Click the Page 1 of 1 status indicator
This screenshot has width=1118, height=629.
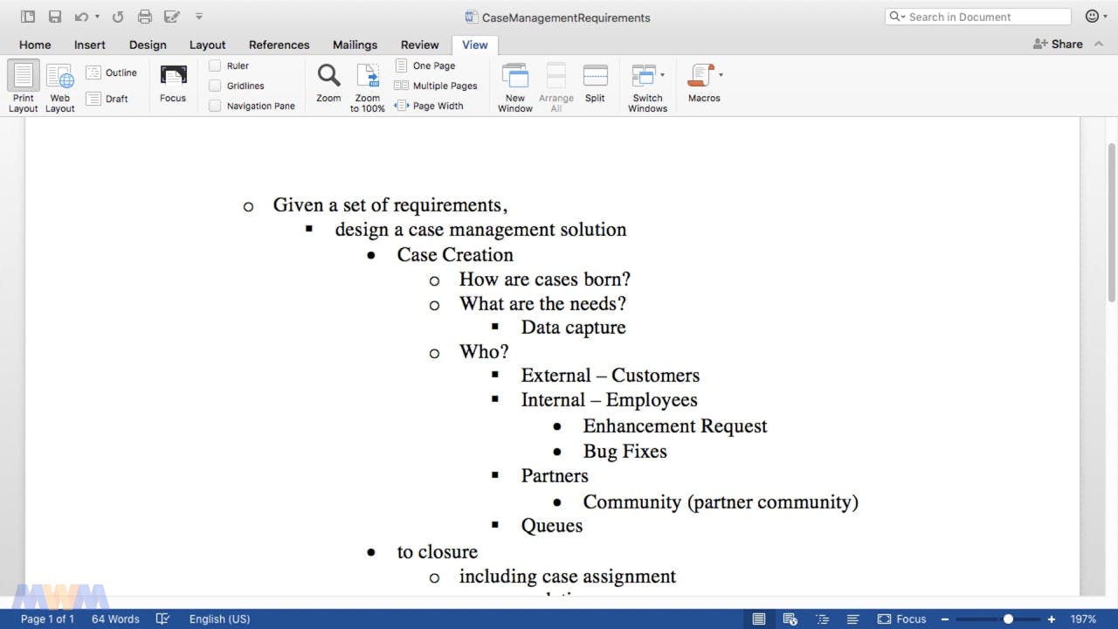click(x=48, y=619)
